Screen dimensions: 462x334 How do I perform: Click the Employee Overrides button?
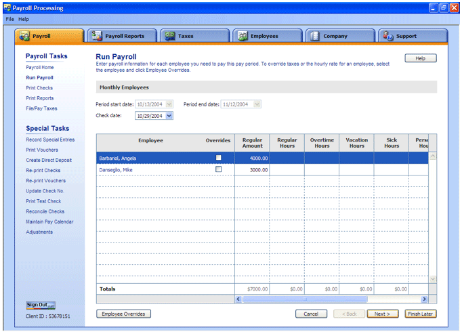123,314
